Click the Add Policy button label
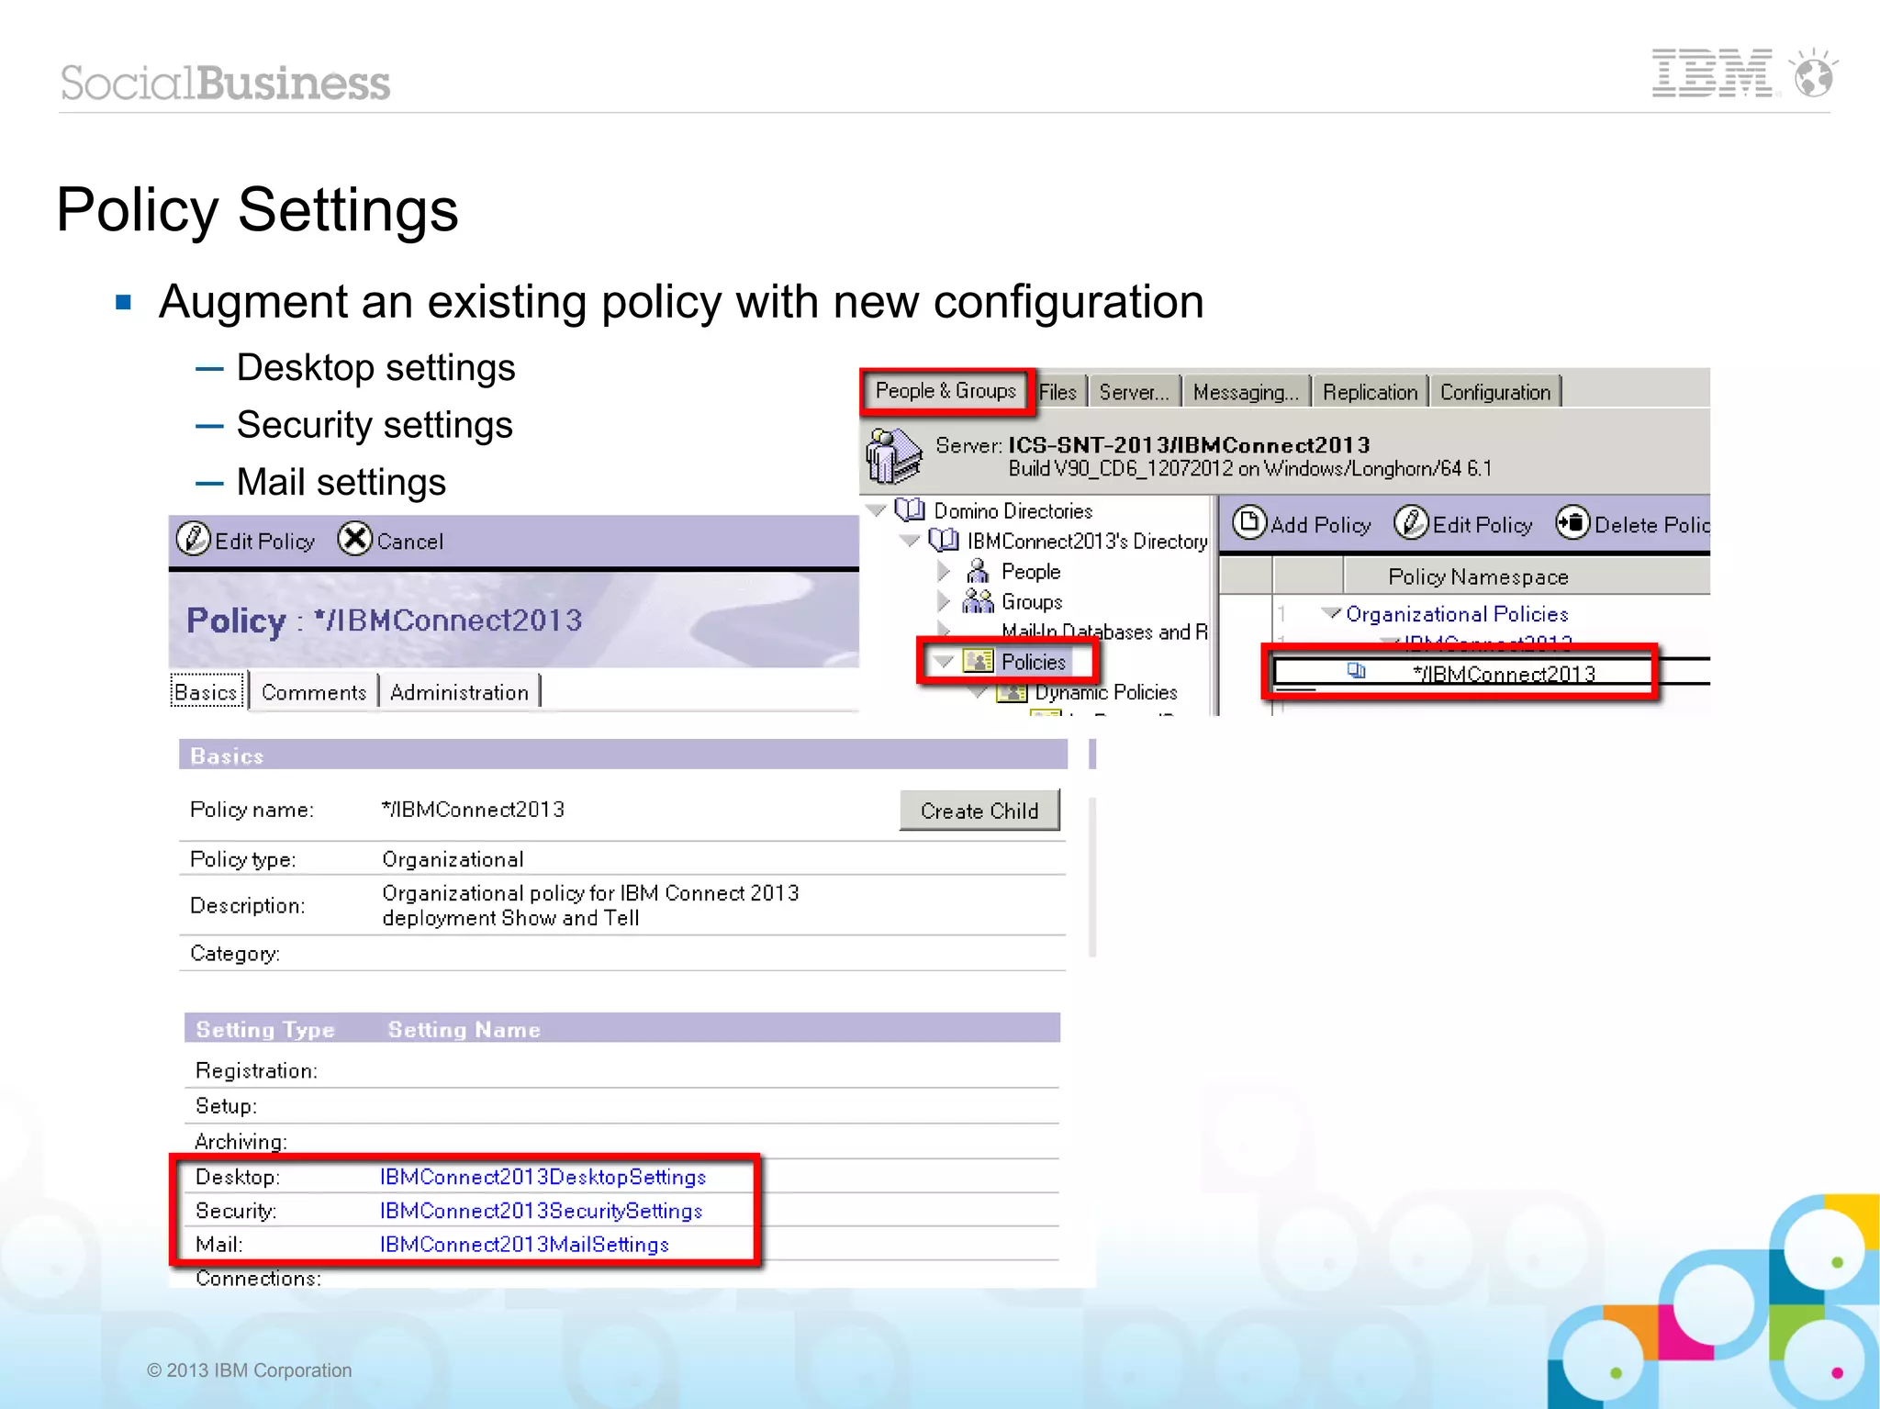The height and width of the screenshot is (1409, 1880). 1320,525
